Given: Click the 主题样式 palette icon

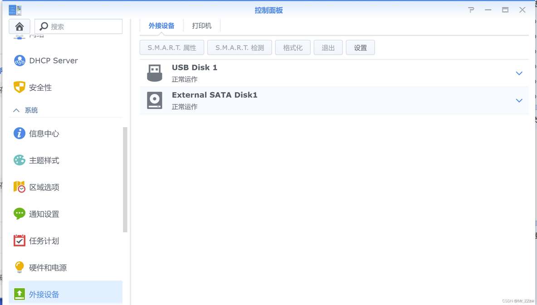Looking at the screenshot, I should [x=20, y=160].
